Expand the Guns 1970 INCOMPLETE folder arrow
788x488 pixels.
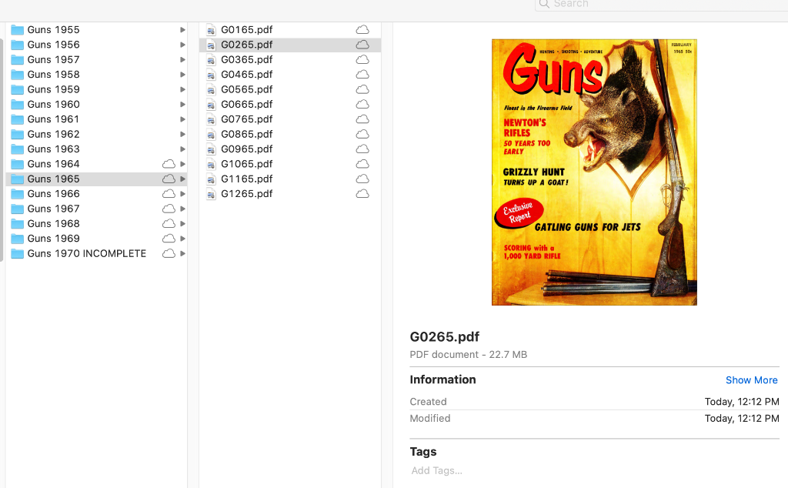[183, 254]
